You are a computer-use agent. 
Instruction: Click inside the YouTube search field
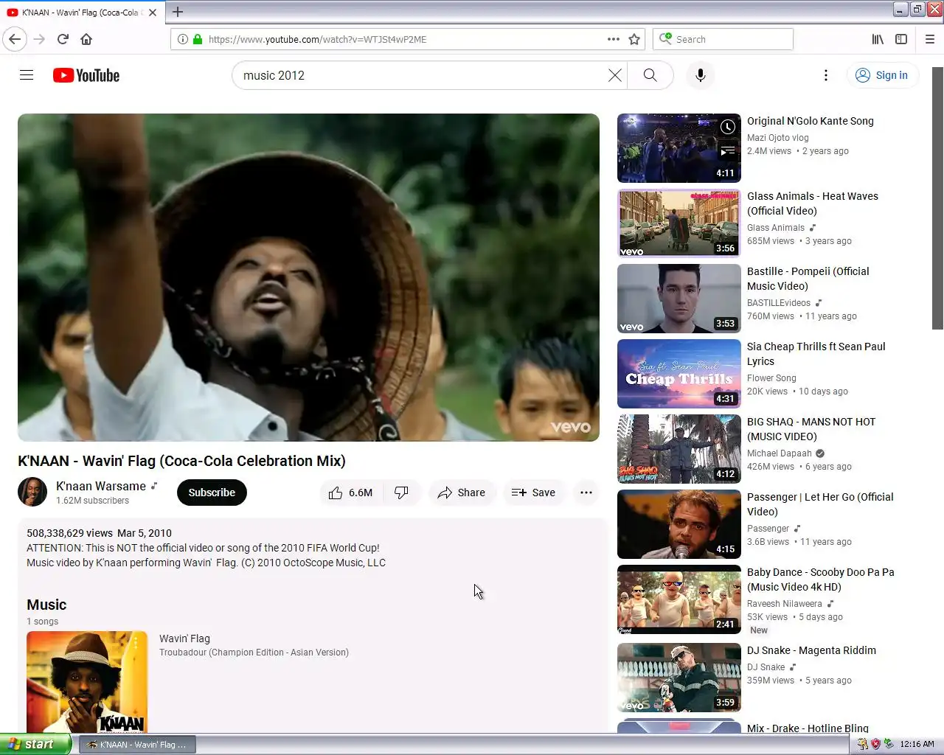[420, 75]
